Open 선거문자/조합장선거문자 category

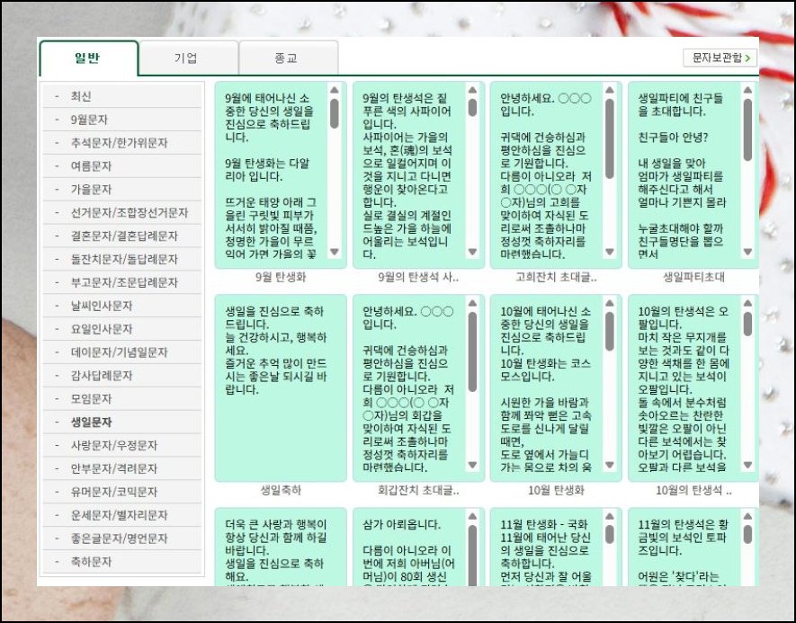click(x=121, y=212)
